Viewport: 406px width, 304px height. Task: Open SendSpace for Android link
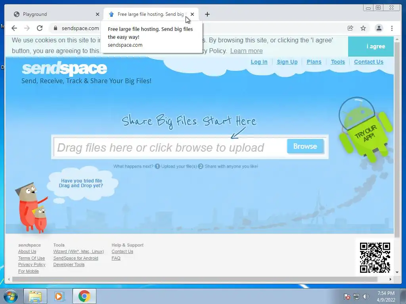[76, 258]
